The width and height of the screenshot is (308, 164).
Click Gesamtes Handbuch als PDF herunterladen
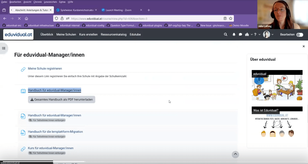point(62,99)
